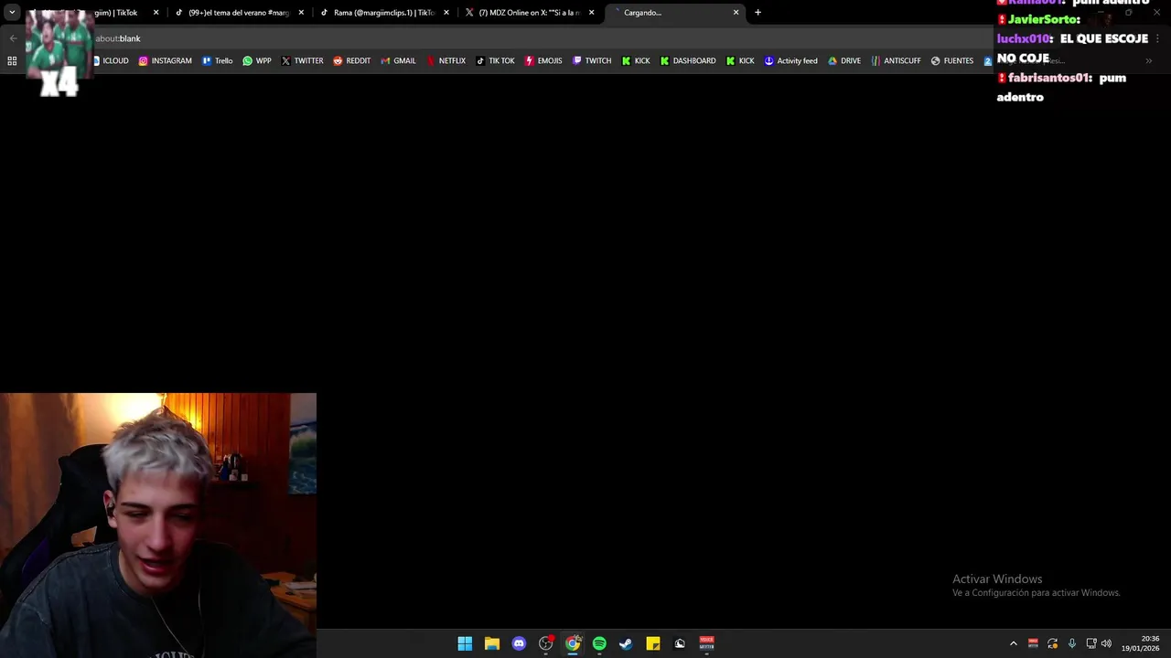Open the volume control in system tray
Viewport: 1171px width, 658px height.
pos(1106,643)
